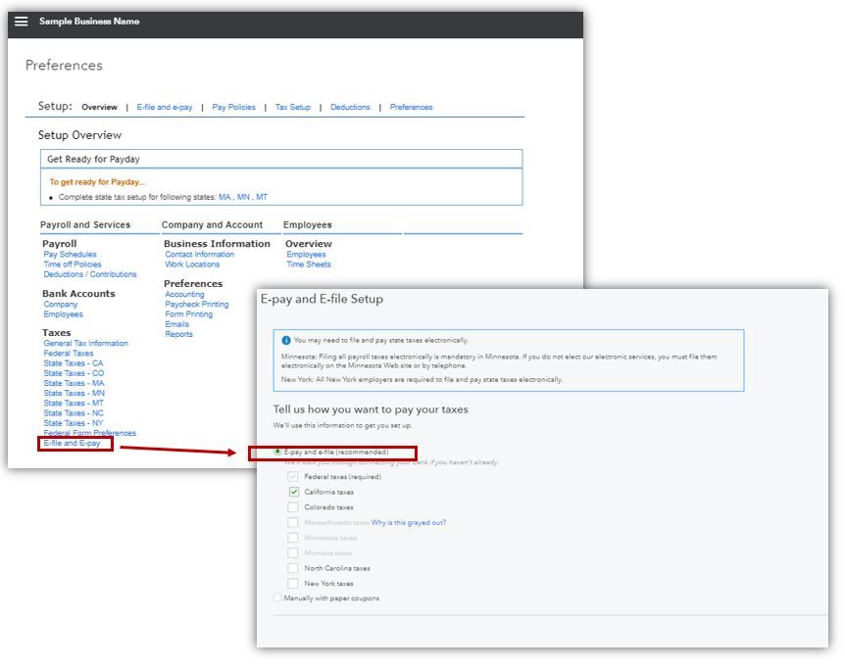Open the Pay Policies setup tab
The width and height of the screenshot is (845, 670).
[x=234, y=107]
